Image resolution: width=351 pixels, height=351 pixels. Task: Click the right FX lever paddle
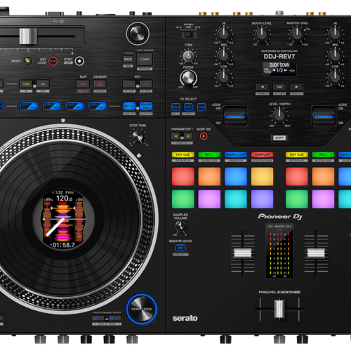click(324, 116)
